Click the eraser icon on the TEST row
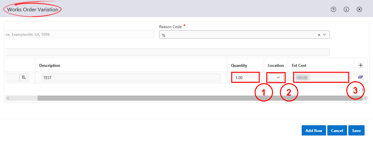Screen dimensions: 373x143 click(x=360, y=77)
